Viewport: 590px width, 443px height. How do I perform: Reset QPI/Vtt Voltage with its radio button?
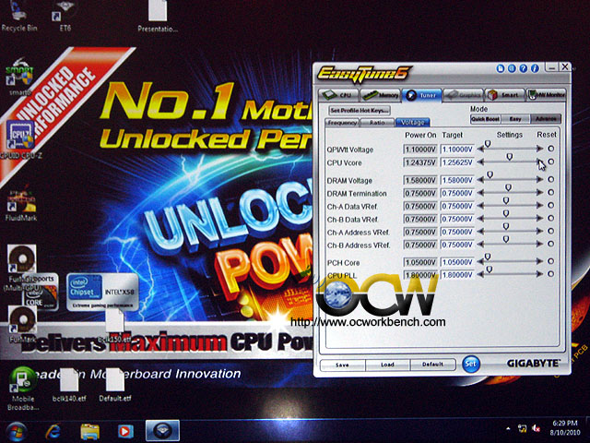(x=551, y=149)
